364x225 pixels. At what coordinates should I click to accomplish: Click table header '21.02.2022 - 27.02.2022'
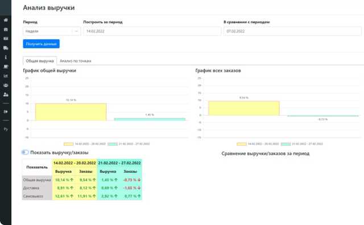(x=119, y=163)
